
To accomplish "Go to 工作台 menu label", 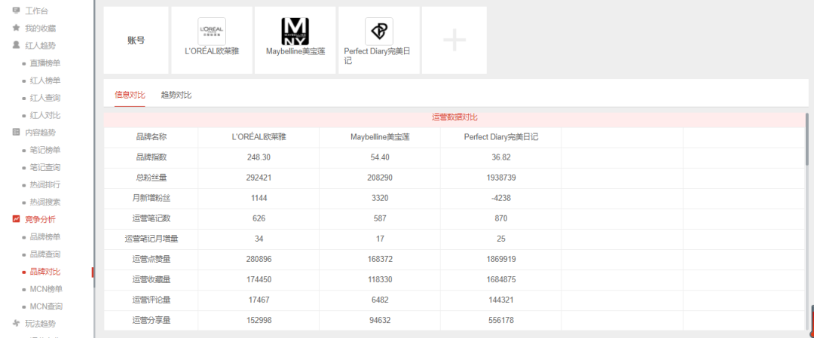I will 36,11.
